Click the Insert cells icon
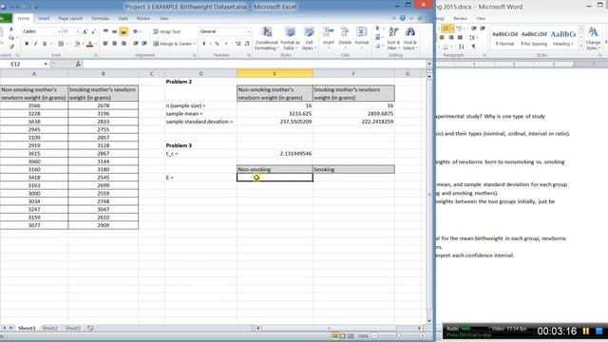 tap(329, 32)
